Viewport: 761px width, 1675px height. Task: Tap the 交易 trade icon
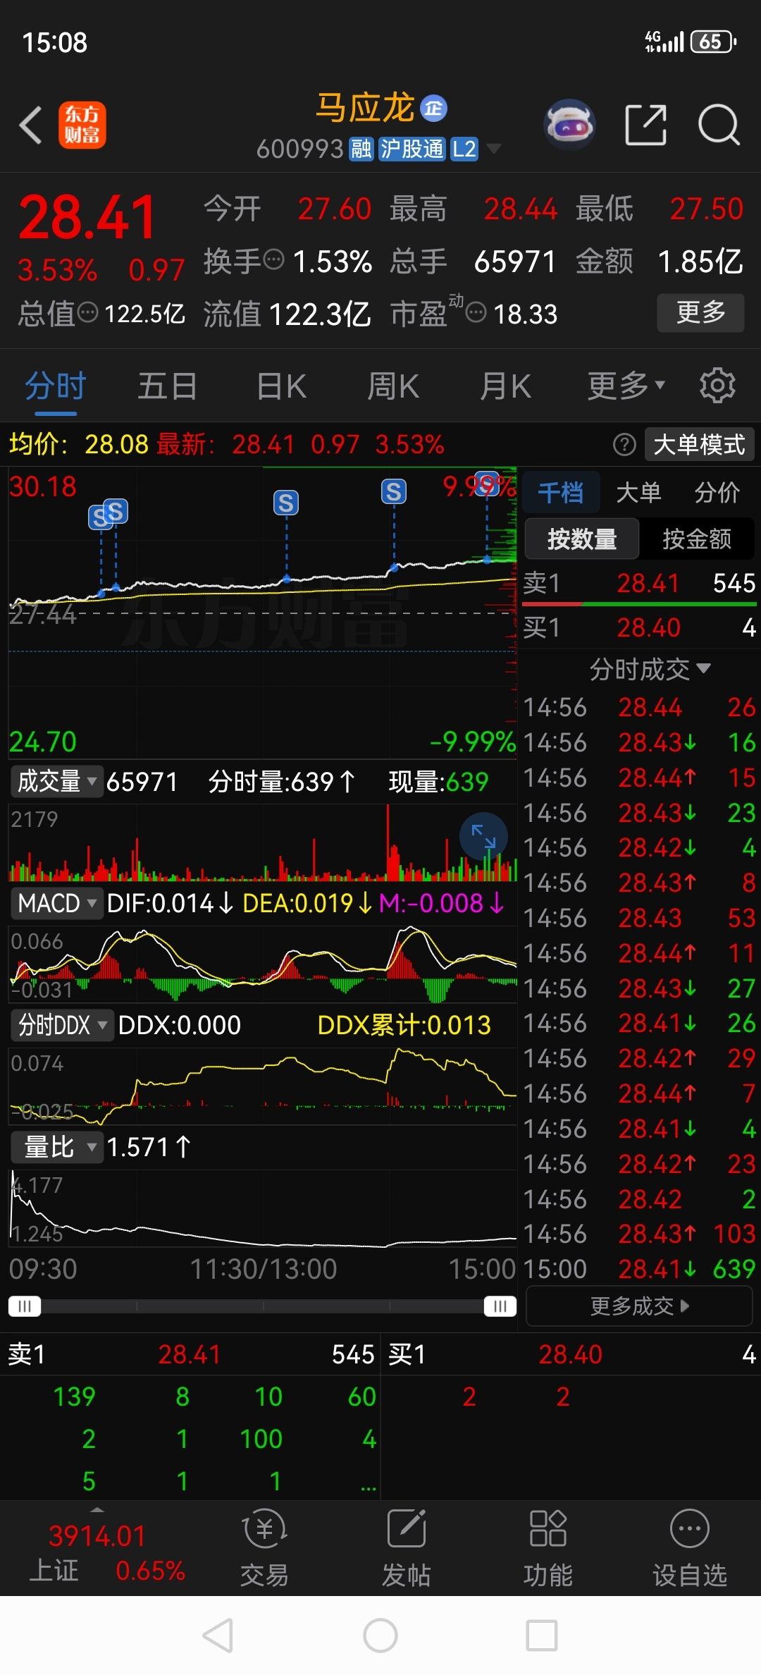(264, 1547)
